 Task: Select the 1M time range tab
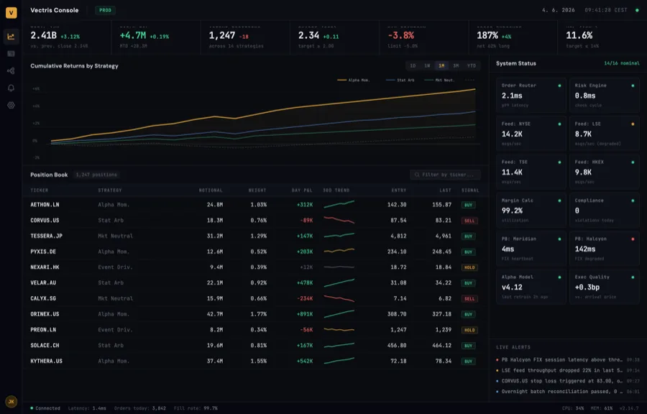click(441, 66)
